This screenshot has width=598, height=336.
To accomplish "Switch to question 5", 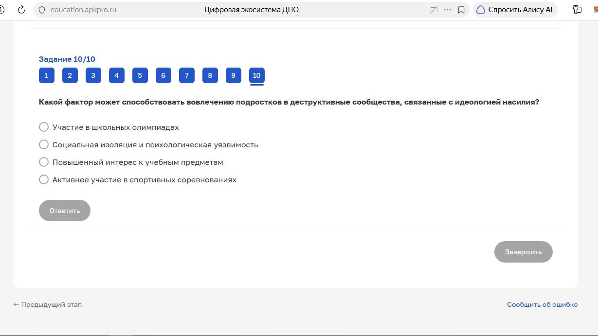I will point(140,75).
